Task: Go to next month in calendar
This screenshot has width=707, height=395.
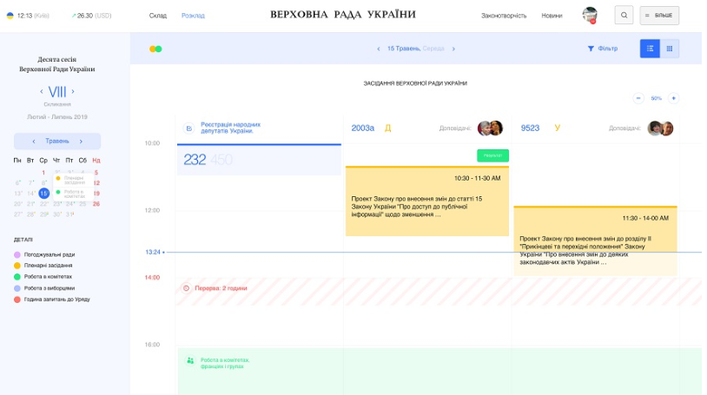Action: (81, 142)
